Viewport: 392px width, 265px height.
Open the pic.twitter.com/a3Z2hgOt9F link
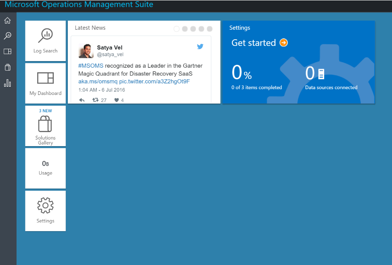tap(154, 81)
